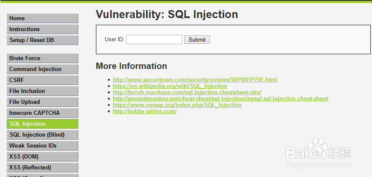Select the Brute Force module

click(x=43, y=58)
